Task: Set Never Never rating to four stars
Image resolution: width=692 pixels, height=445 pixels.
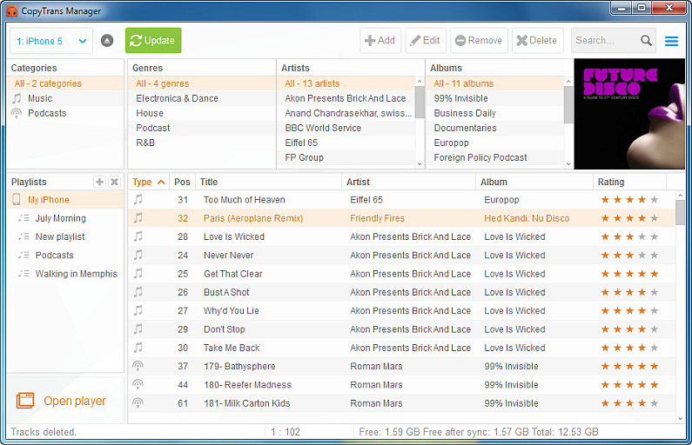Action: coord(642,256)
